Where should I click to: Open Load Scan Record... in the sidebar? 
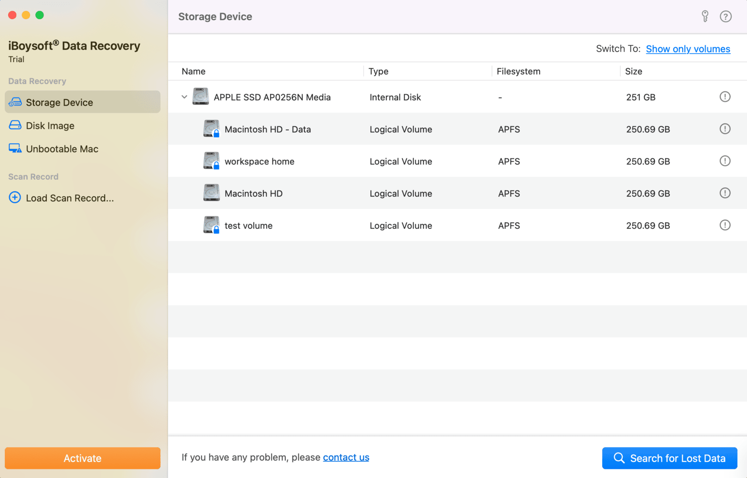pyautogui.click(x=83, y=198)
